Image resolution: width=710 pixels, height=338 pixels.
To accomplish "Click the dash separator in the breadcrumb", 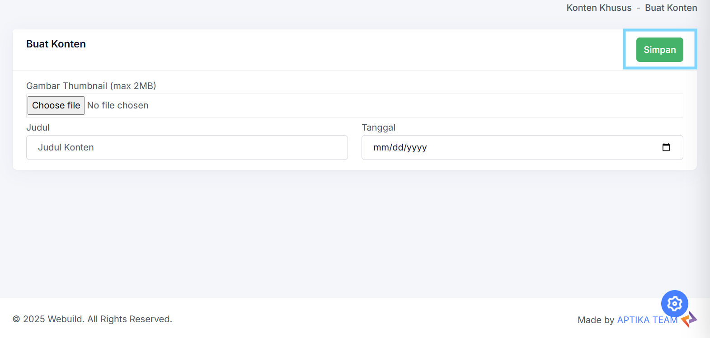I will tap(638, 8).
